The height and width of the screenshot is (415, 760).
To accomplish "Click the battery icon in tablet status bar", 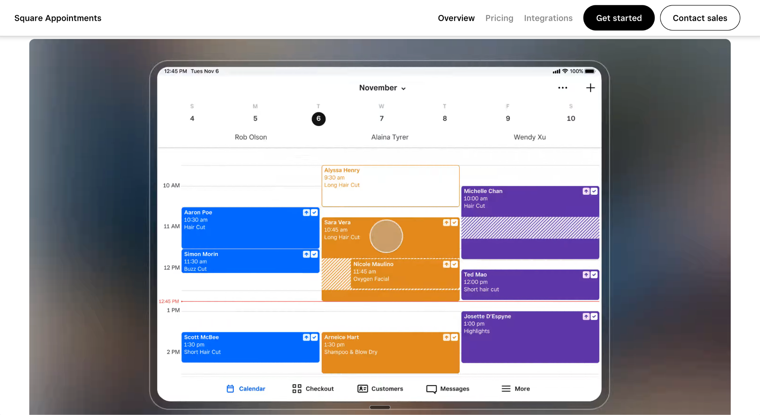I will (590, 71).
